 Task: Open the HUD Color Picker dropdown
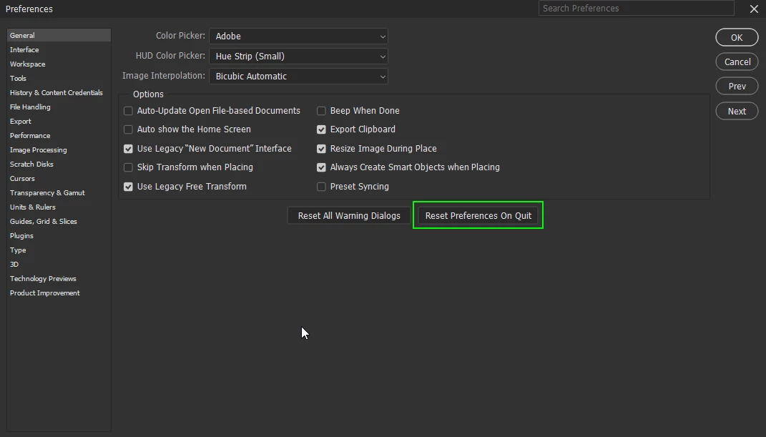(x=298, y=57)
